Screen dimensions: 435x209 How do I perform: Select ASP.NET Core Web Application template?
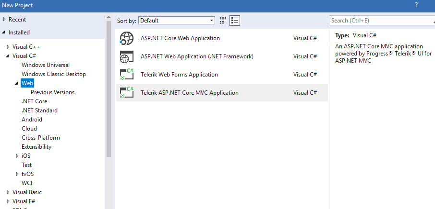[180, 38]
